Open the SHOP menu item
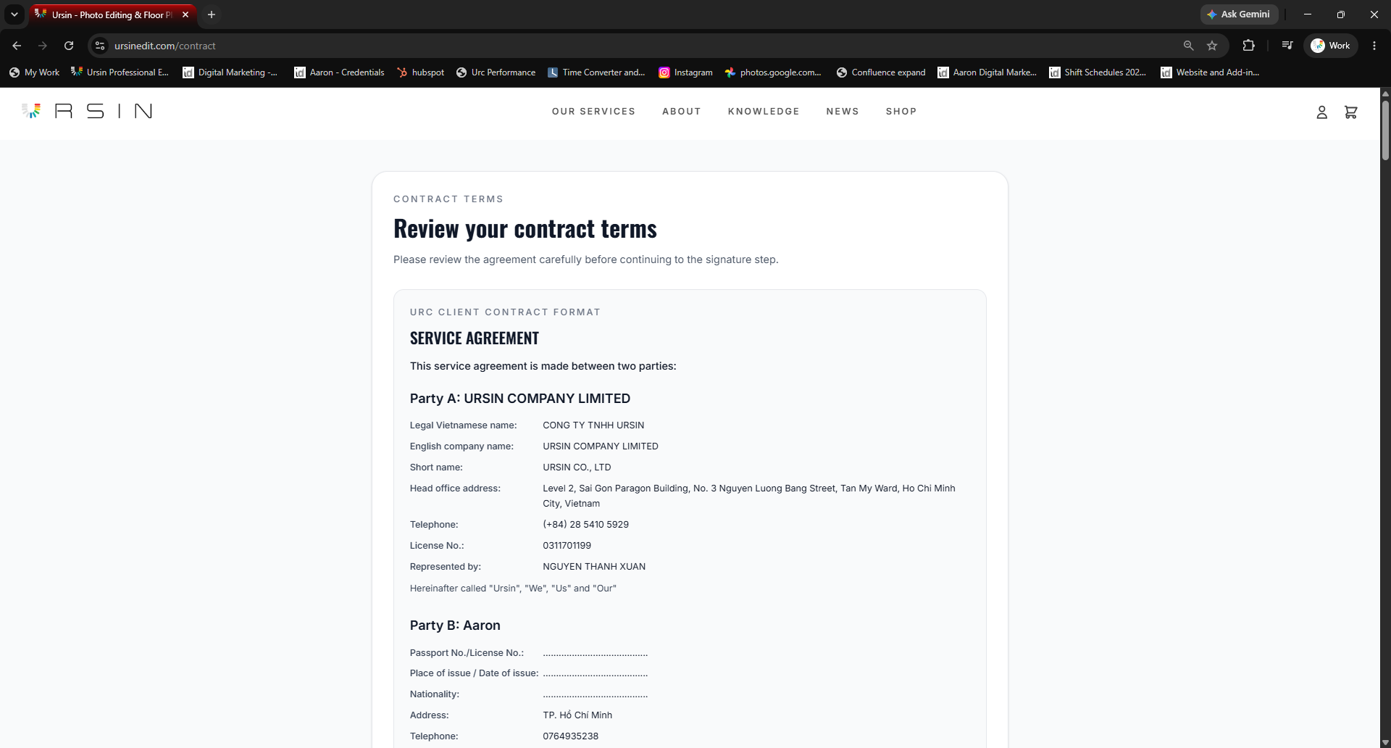 pos(901,112)
